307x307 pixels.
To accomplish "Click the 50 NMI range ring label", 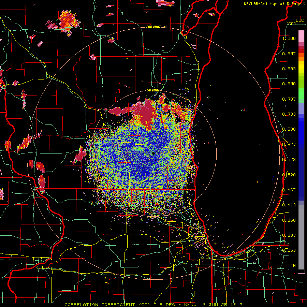I will 153,90.
